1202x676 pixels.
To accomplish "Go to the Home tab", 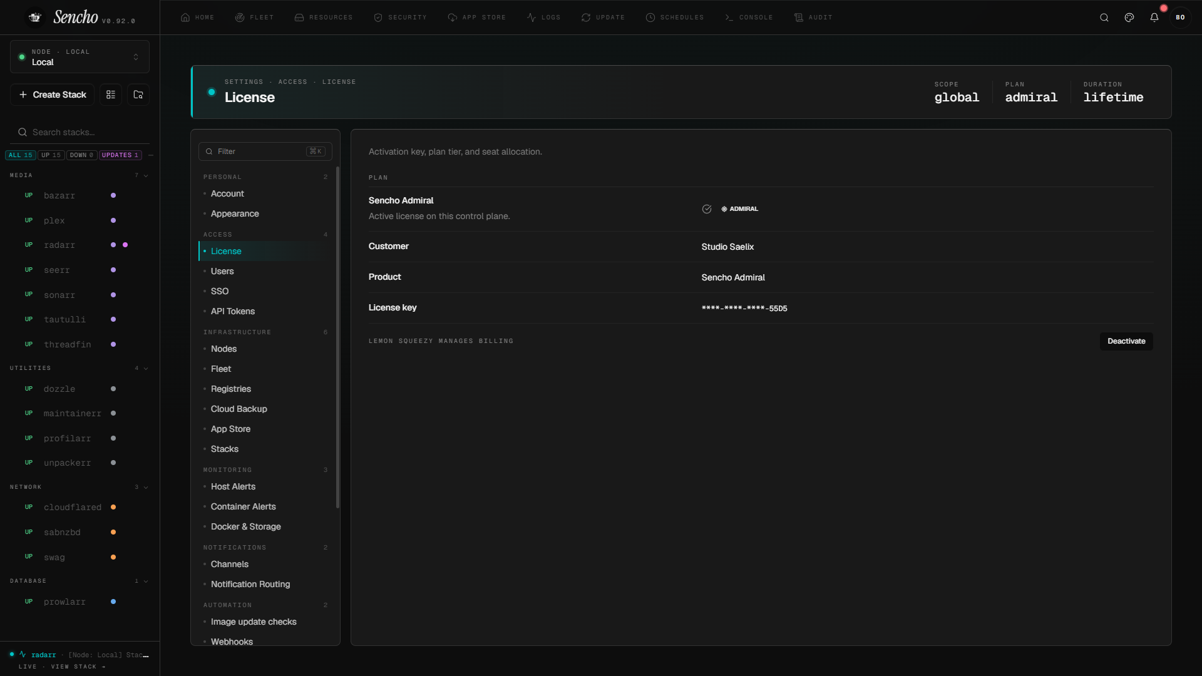I will (197, 18).
